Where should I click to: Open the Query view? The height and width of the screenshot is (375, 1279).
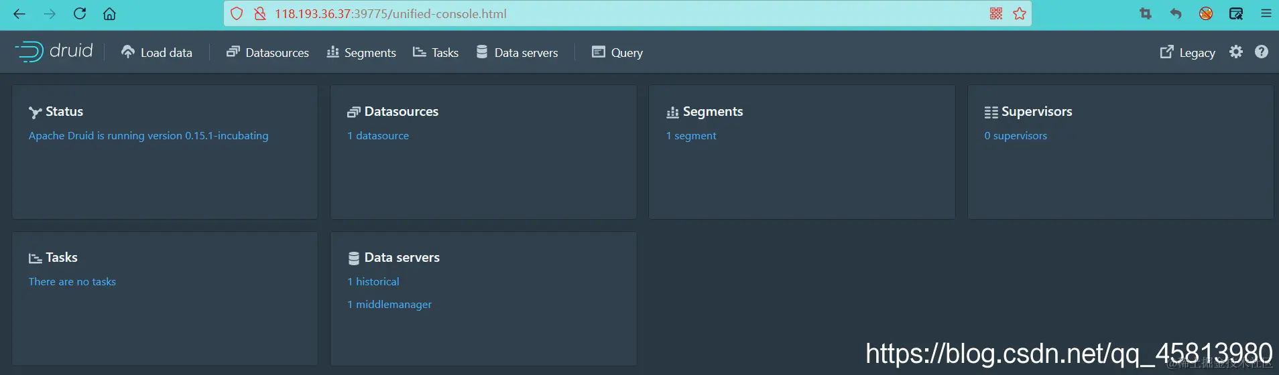coord(617,52)
